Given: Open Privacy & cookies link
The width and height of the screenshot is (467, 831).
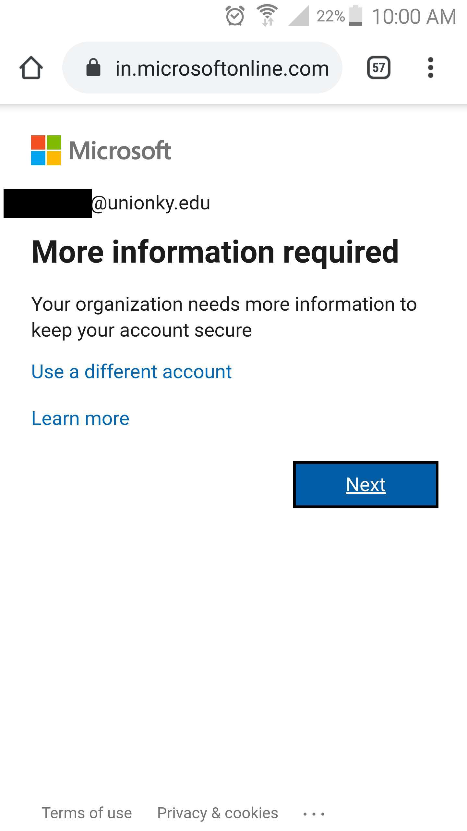Looking at the screenshot, I should click(x=218, y=813).
